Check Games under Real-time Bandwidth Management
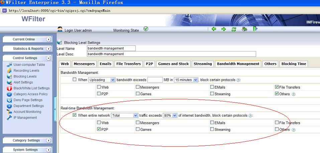The width and height of the screenshot is (320, 153). [138, 129]
